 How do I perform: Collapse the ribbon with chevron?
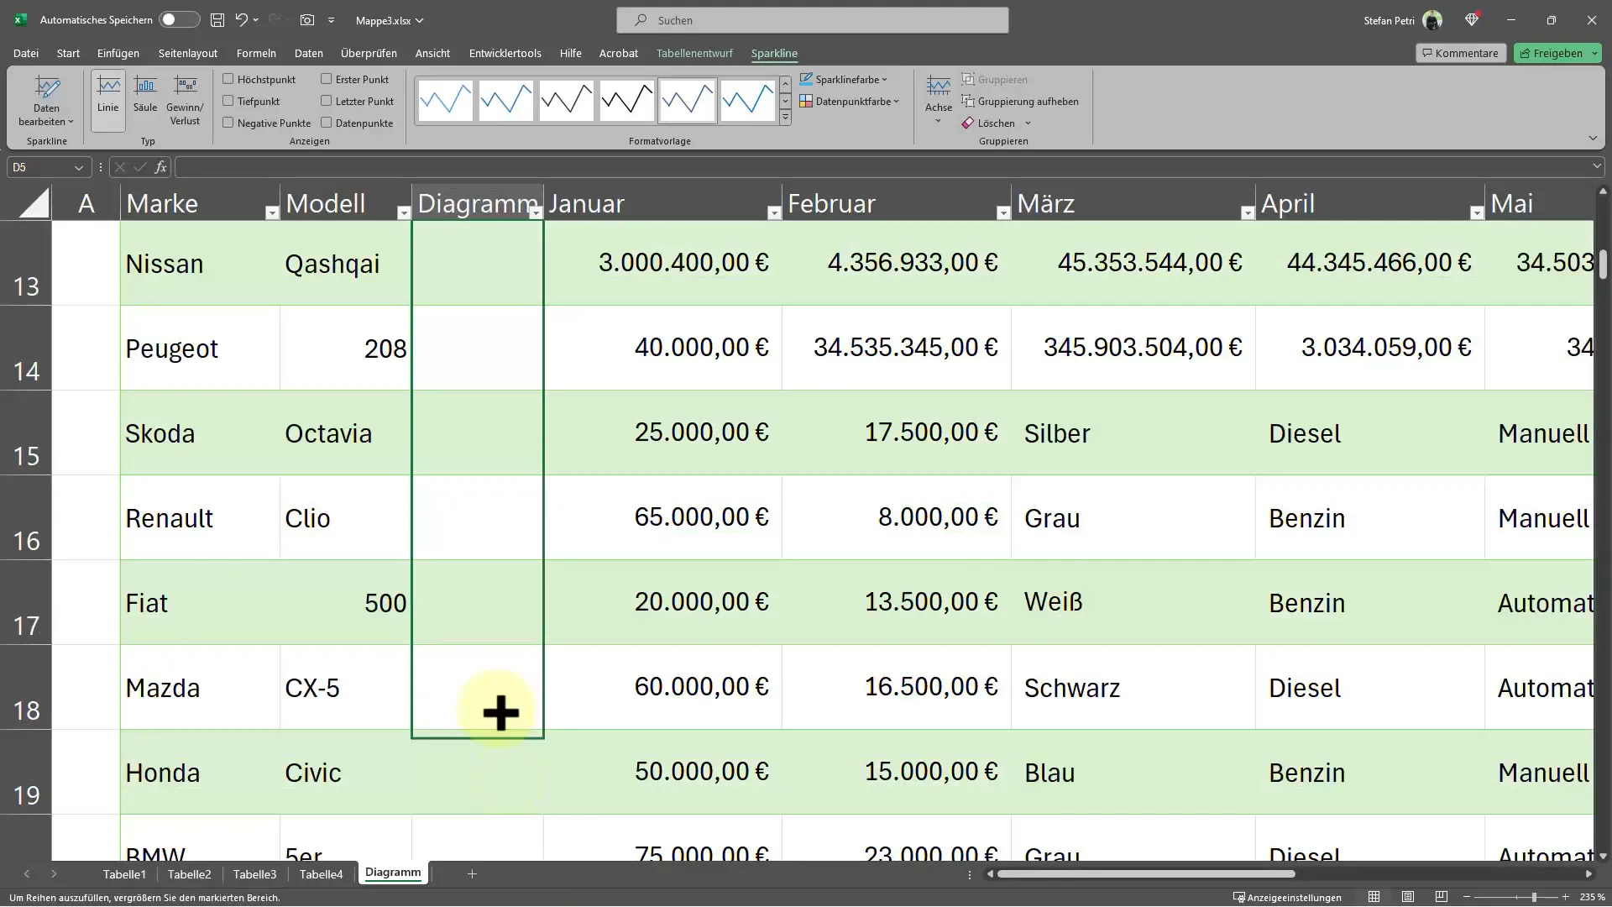click(x=1593, y=139)
